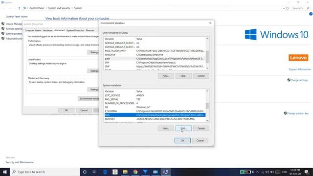
Task: Open the Device Manager link
Action: 14,24
